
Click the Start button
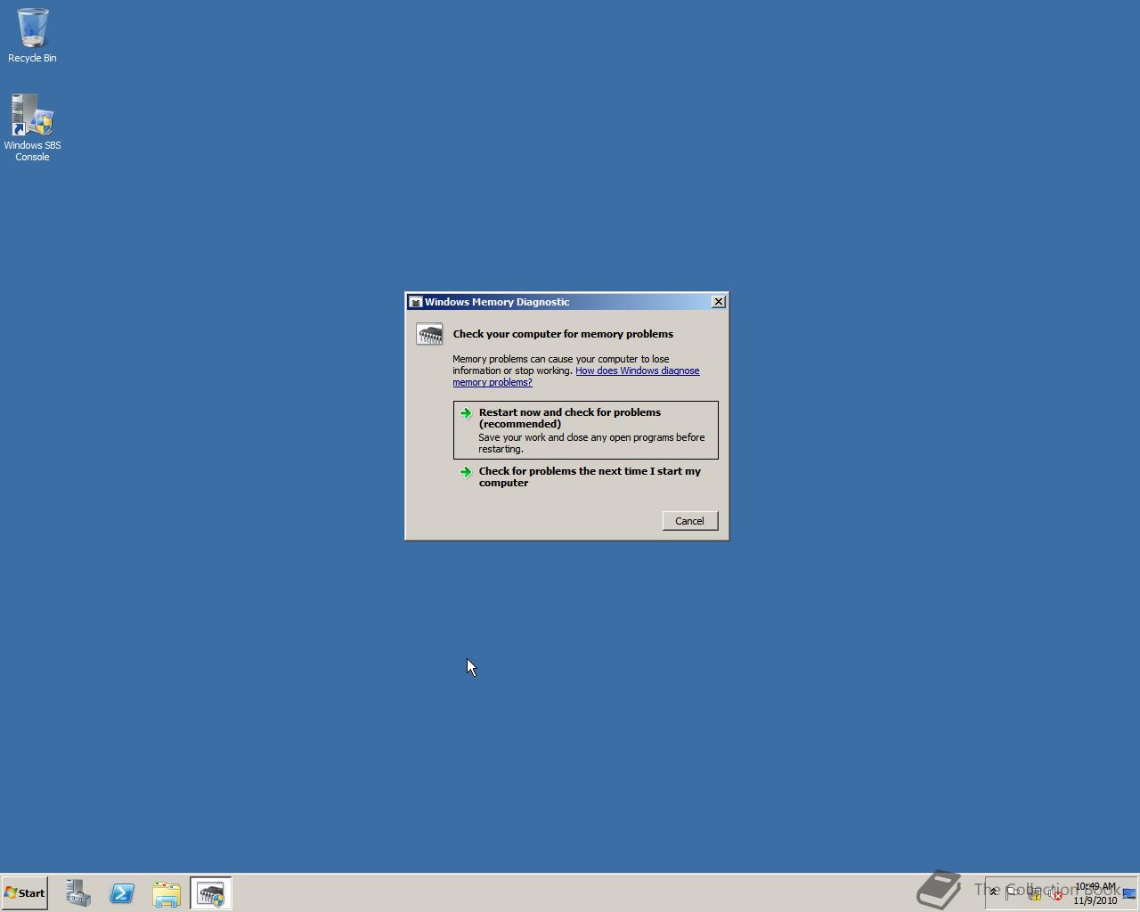click(24, 893)
